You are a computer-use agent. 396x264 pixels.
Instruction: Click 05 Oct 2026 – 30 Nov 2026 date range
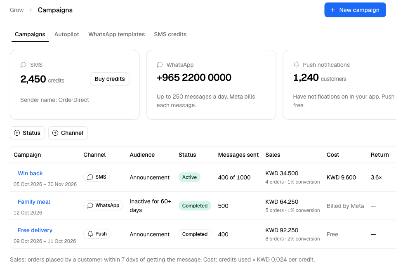(x=45, y=184)
